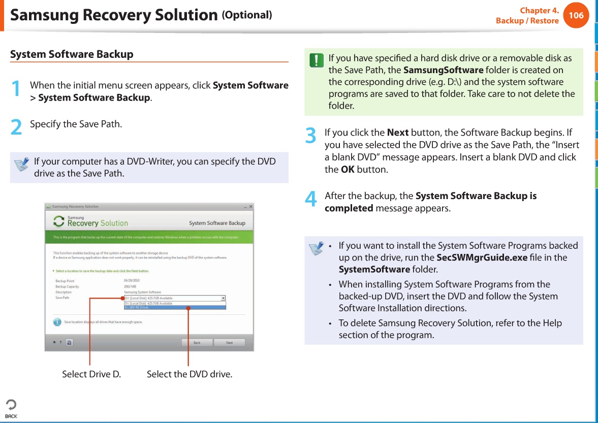The image size is (598, 423).
Task: Click the home icon in Recovery Solution footer
Action: tap(54, 342)
